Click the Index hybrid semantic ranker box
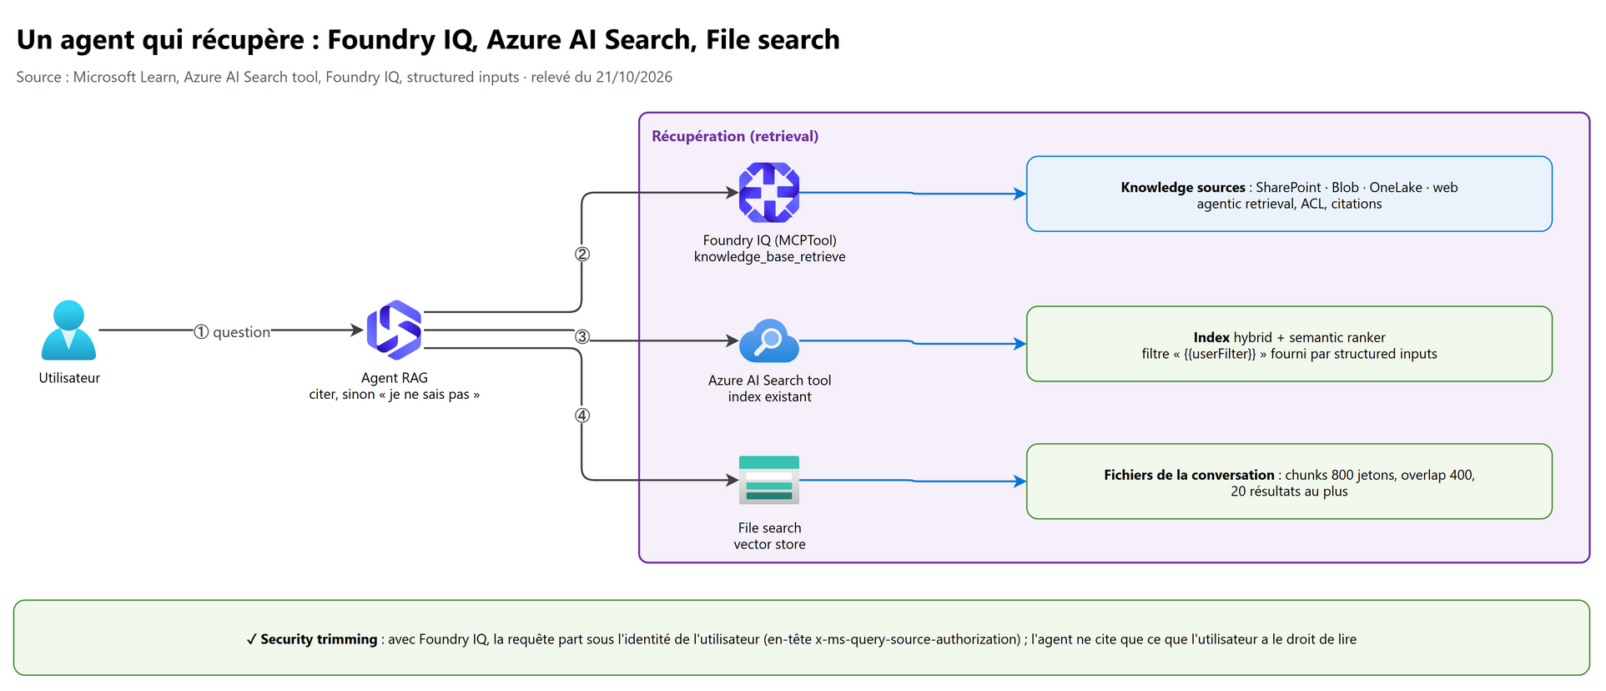Image resolution: width=1606 pixels, height=691 pixels. click(1289, 344)
